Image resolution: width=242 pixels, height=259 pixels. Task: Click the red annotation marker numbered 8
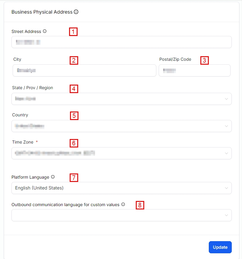point(140,205)
